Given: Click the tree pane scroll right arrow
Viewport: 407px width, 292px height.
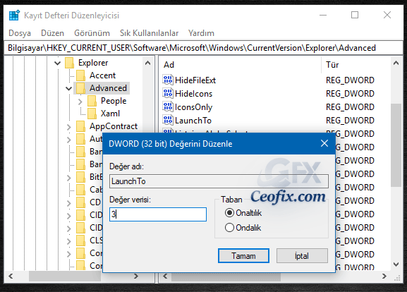Looking at the screenshot, I should coord(136,276).
